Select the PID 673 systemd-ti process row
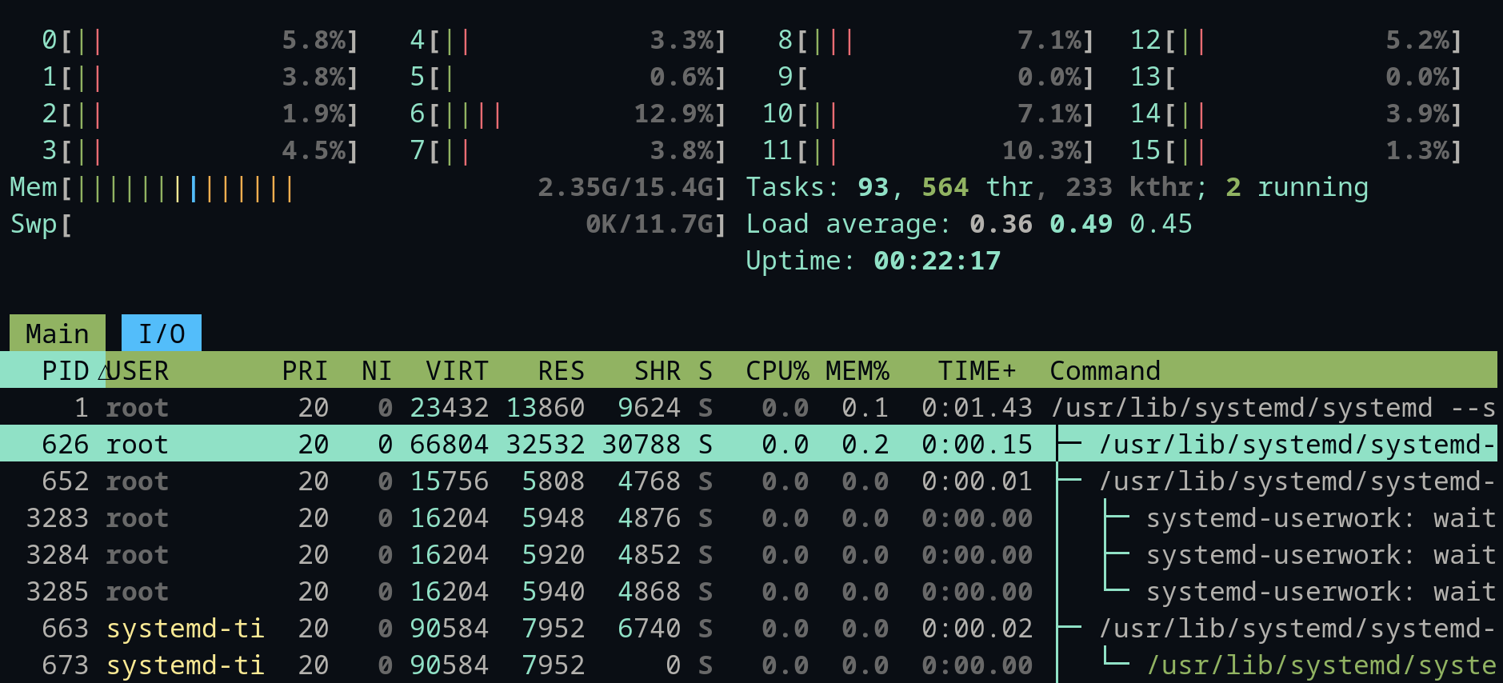The image size is (1503, 683). point(749,665)
